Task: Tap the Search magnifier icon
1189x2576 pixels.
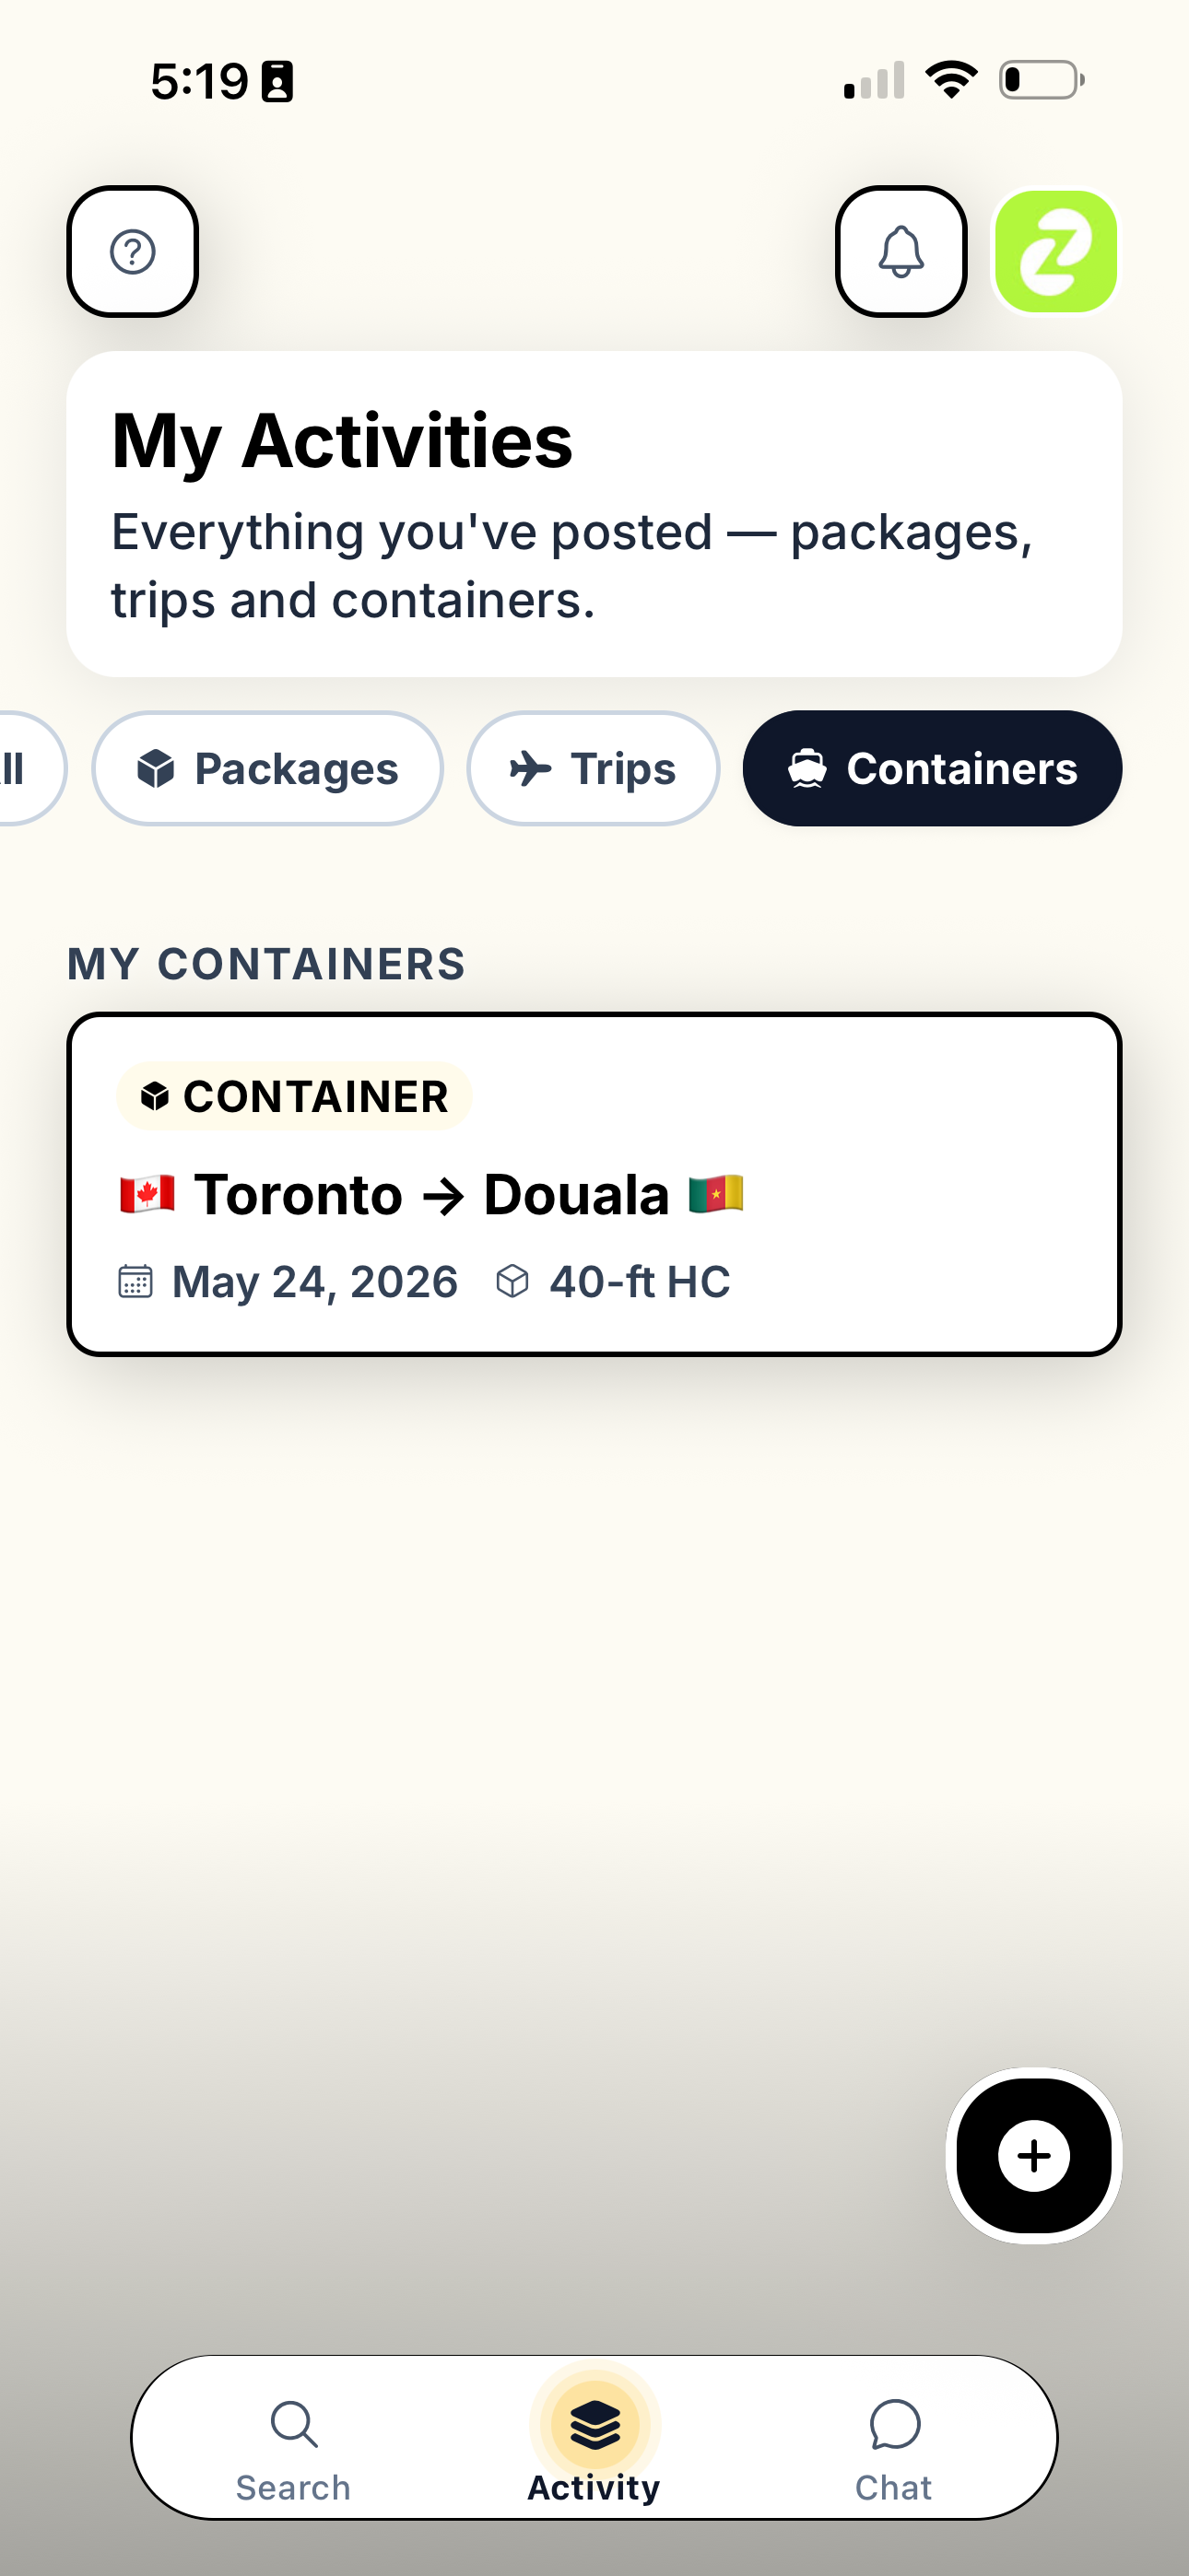Action: (294, 2424)
